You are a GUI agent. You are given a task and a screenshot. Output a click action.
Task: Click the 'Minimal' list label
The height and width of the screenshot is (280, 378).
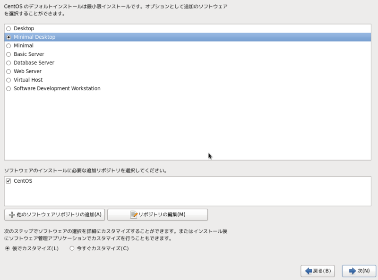point(23,45)
